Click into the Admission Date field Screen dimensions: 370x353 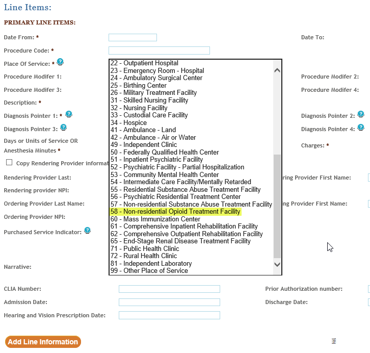pyautogui.click(x=169, y=302)
